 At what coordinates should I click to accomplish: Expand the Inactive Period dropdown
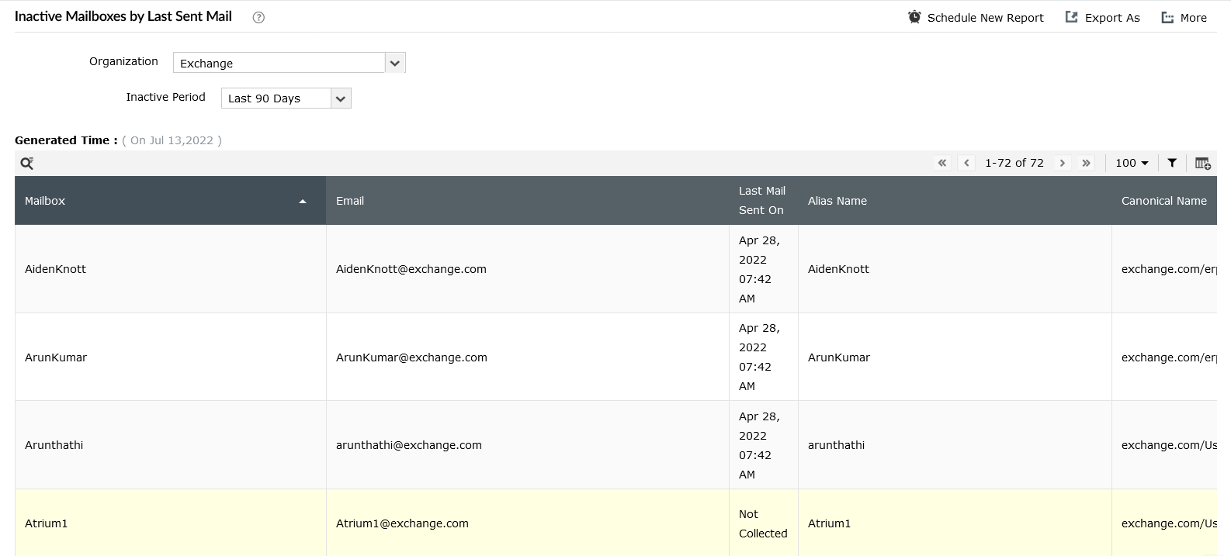pos(341,98)
